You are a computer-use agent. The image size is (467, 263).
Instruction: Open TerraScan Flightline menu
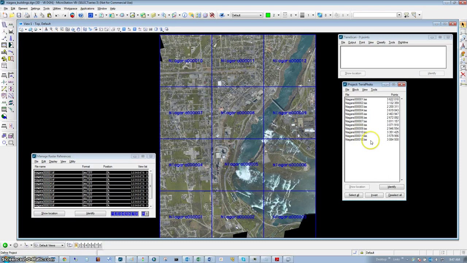403,42
